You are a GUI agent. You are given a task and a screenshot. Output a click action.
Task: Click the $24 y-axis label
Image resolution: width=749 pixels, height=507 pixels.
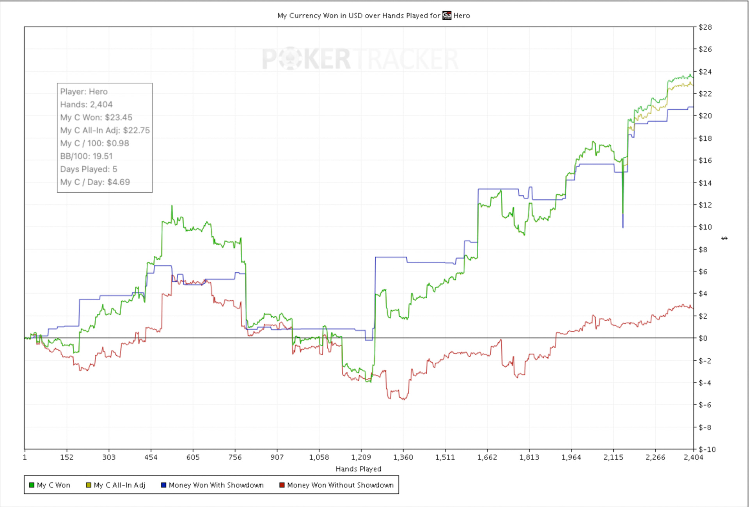705,72
